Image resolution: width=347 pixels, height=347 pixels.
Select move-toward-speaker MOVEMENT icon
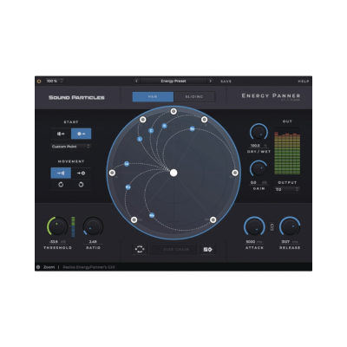click(61, 173)
